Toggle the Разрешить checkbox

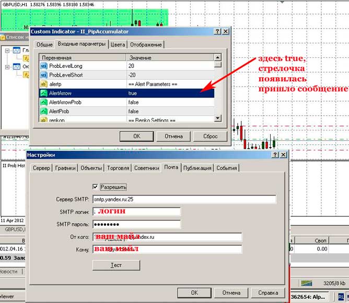(95, 187)
